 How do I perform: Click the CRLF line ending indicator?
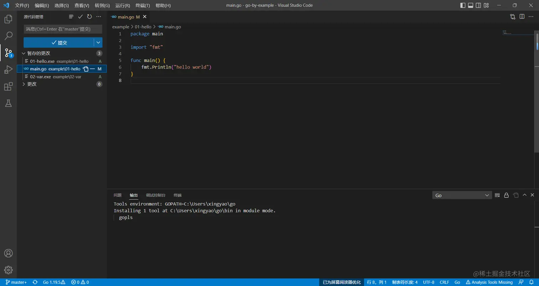point(445,282)
